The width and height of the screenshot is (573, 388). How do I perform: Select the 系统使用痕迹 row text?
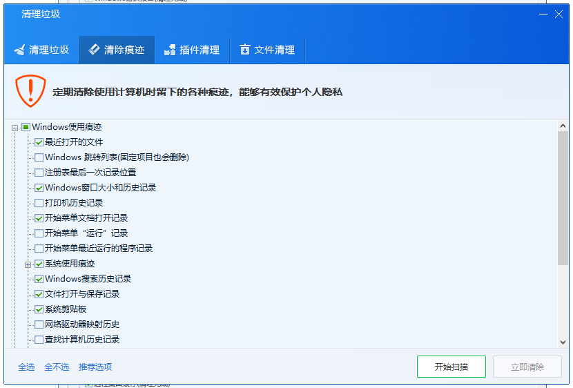click(x=70, y=264)
